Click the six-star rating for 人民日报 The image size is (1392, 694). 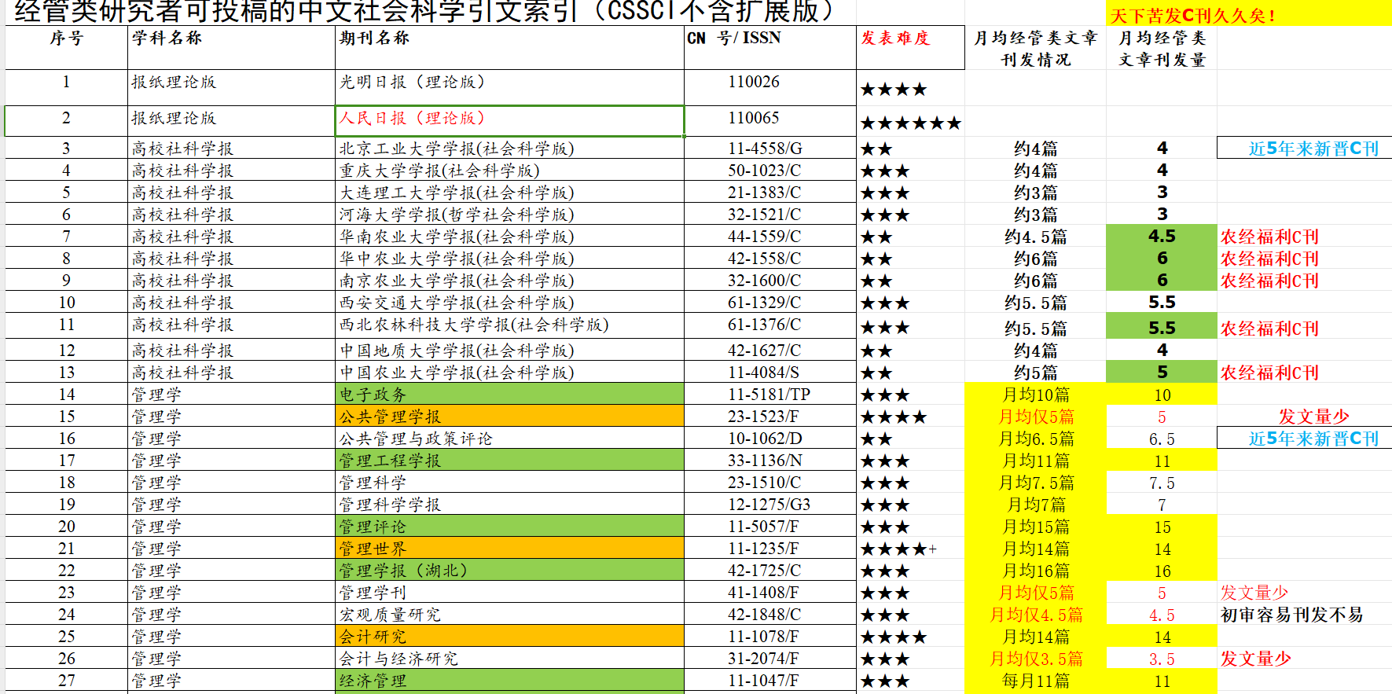coord(911,123)
